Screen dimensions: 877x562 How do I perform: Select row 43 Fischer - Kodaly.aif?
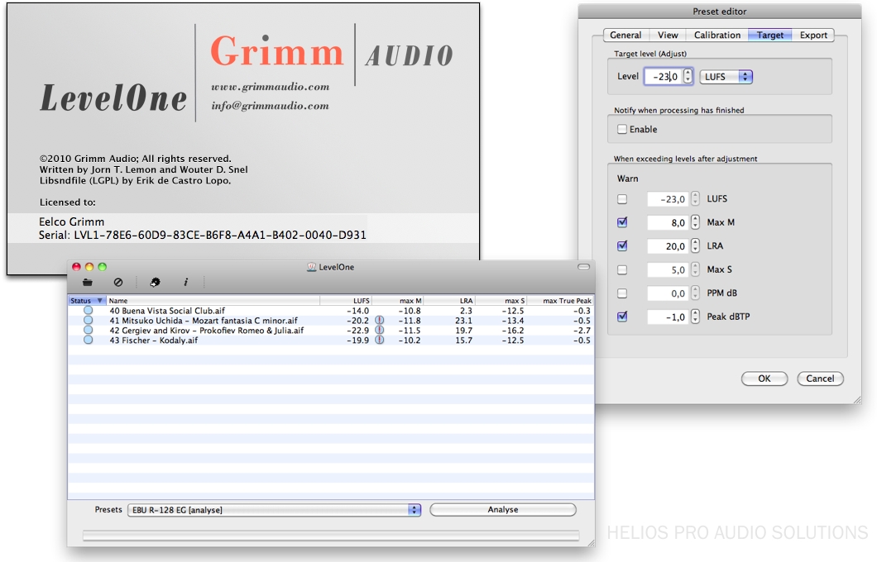click(331, 341)
